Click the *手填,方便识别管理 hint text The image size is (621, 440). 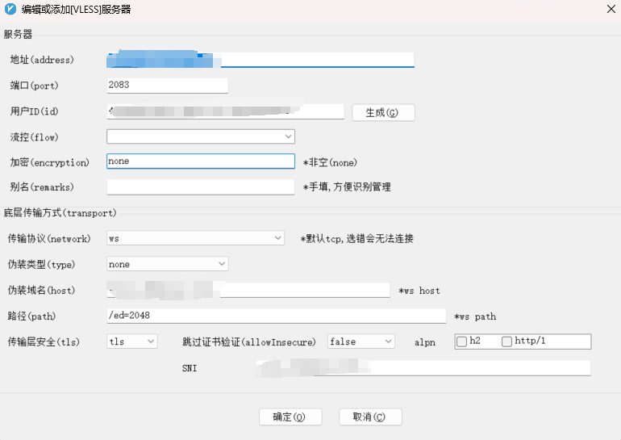pos(347,187)
